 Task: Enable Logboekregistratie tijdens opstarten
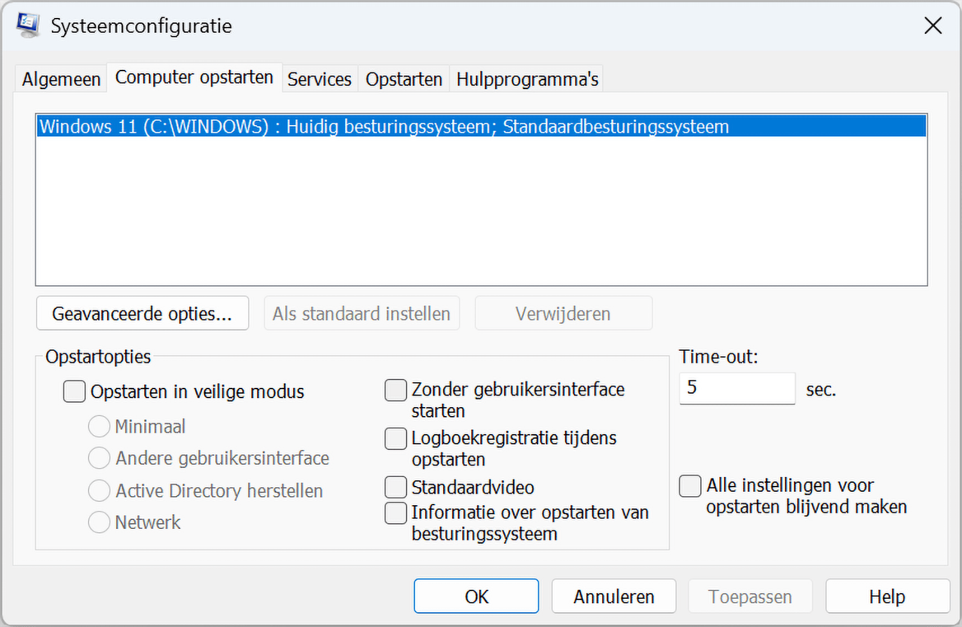point(396,439)
